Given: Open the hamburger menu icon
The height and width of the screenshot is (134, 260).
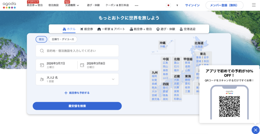Looking at the screenshot, I should 254,5.
